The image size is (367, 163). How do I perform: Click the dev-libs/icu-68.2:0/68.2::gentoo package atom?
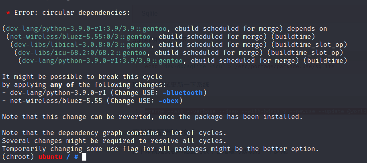[82, 53]
